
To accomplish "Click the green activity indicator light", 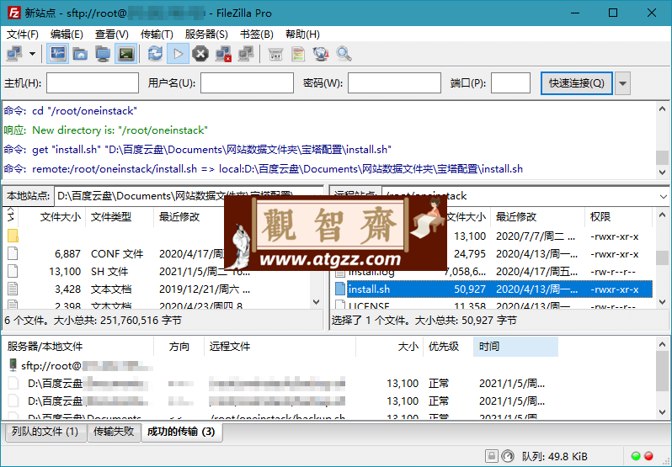I will point(636,456).
